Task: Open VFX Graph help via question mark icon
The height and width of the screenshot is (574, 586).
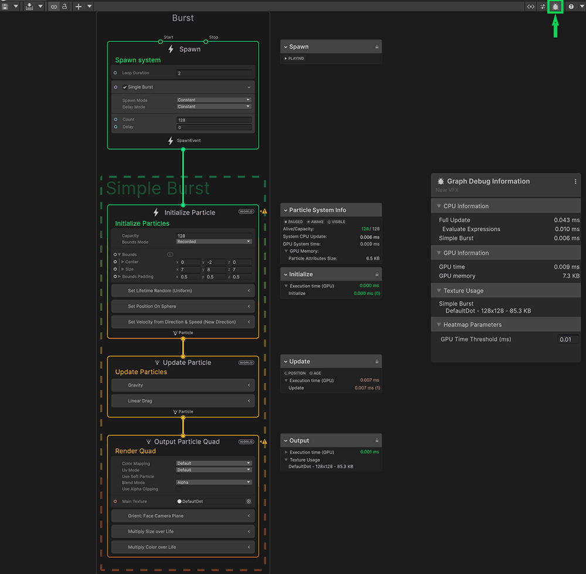Action: (571, 6)
